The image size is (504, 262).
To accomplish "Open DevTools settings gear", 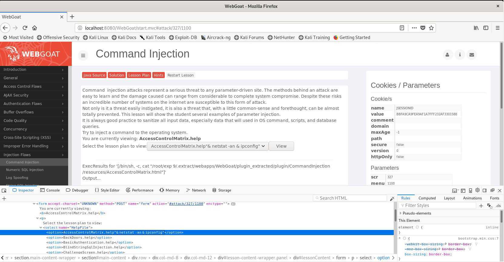I will (x=477, y=190).
